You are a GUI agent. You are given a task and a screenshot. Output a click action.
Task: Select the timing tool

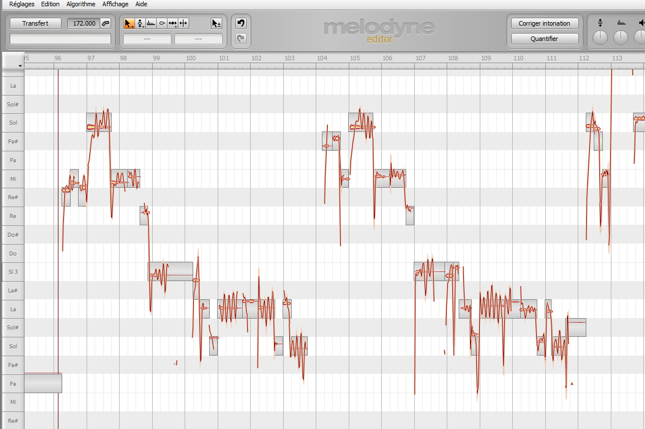pyautogui.click(x=173, y=23)
